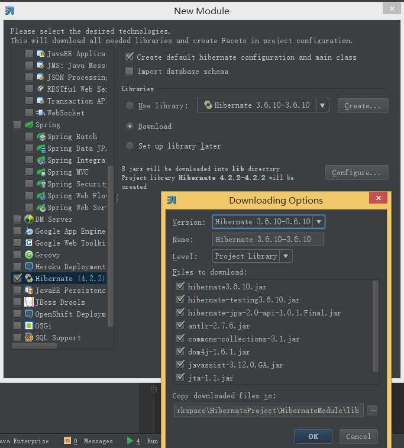Screen dimensions: 404x448
Task: Check the Groovy technology checkbox
Action: coord(17,254)
